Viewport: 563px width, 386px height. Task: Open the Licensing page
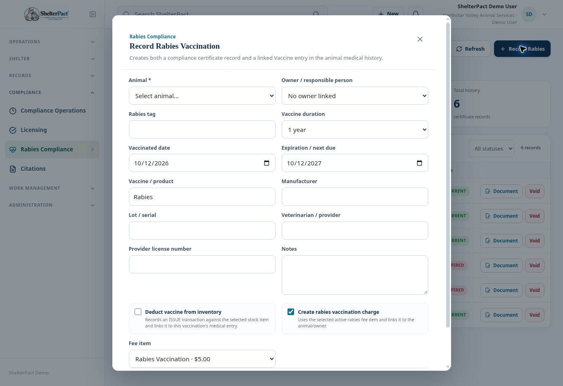(52, 130)
